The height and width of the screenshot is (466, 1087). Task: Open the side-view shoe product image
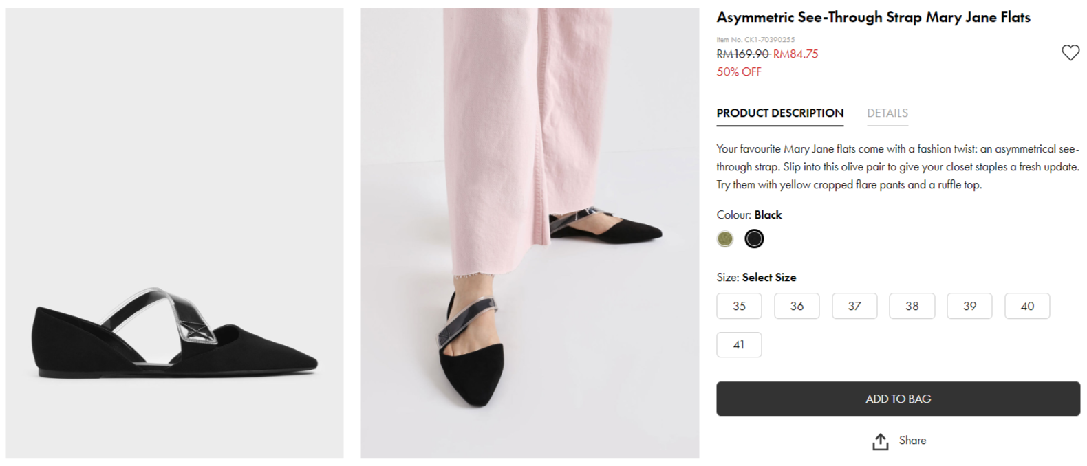point(174,233)
